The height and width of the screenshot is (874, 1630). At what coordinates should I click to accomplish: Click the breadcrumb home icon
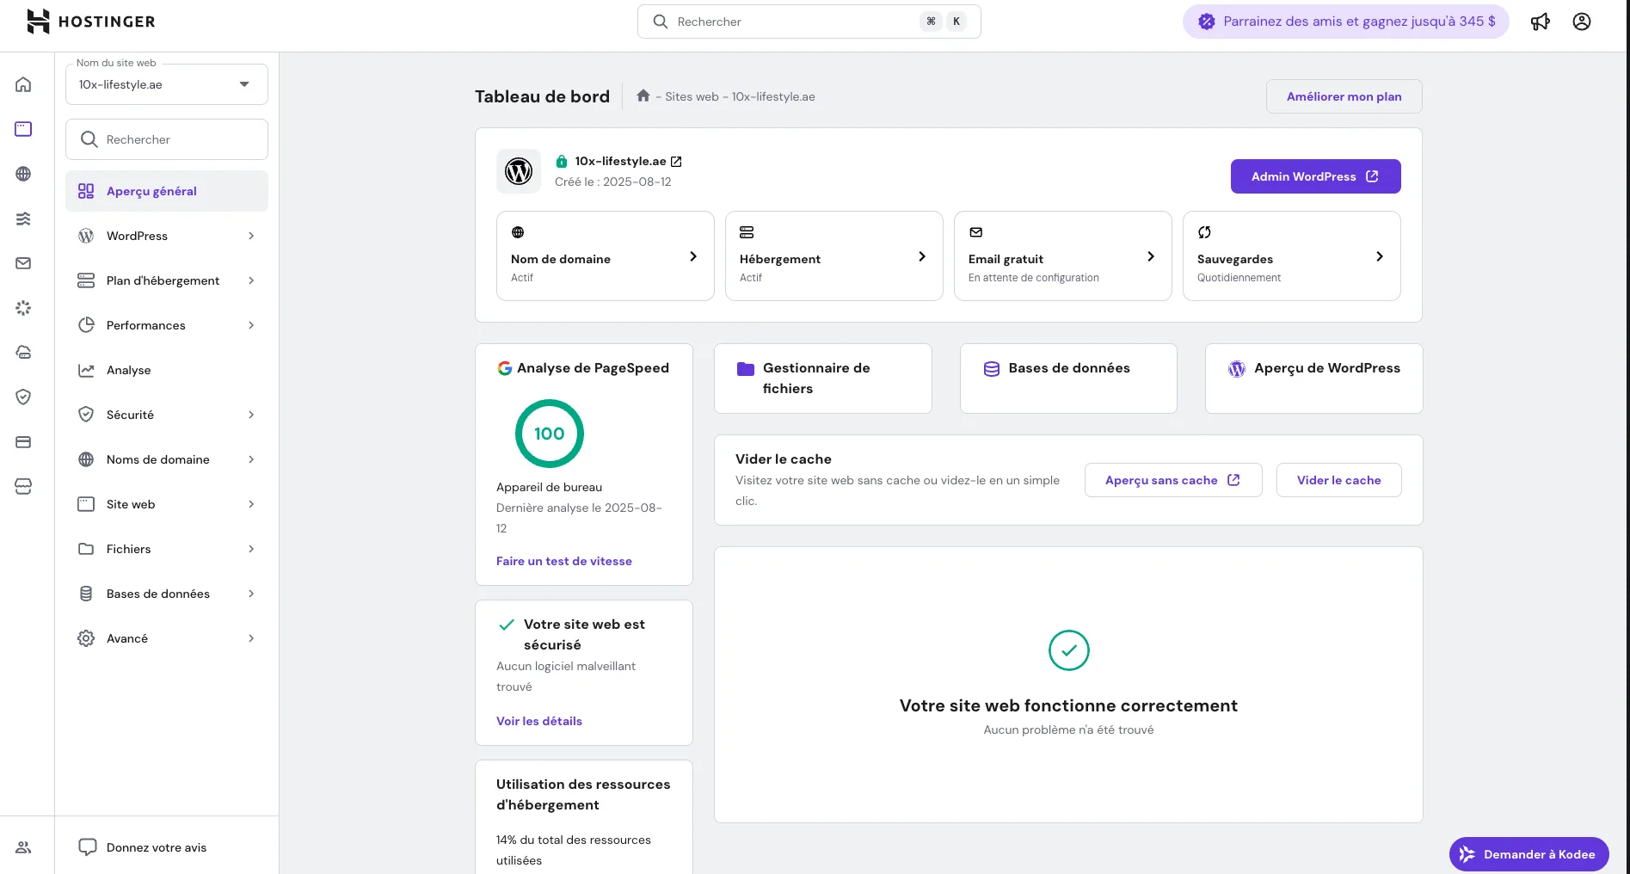pyautogui.click(x=643, y=96)
